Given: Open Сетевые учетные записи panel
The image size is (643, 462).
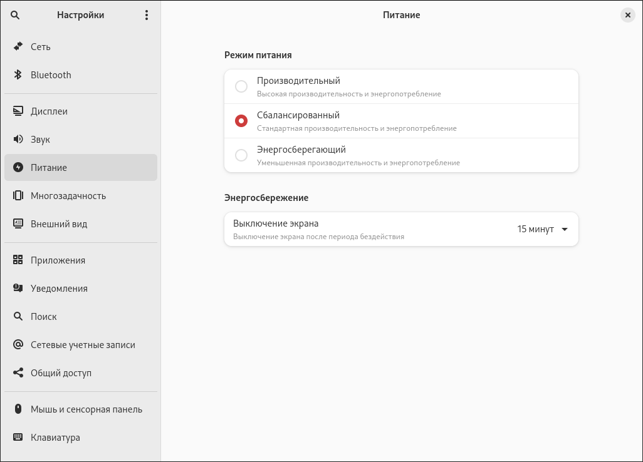Looking at the screenshot, I should [83, 345].
